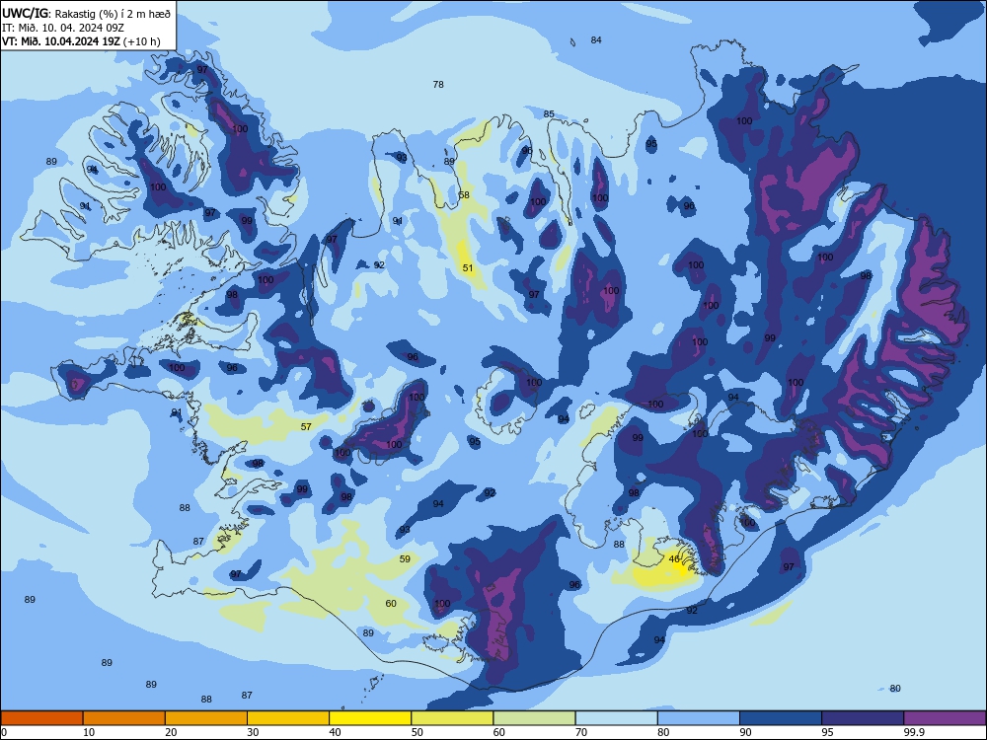Click the humidity value '85' on the map

tap(549, 113)
